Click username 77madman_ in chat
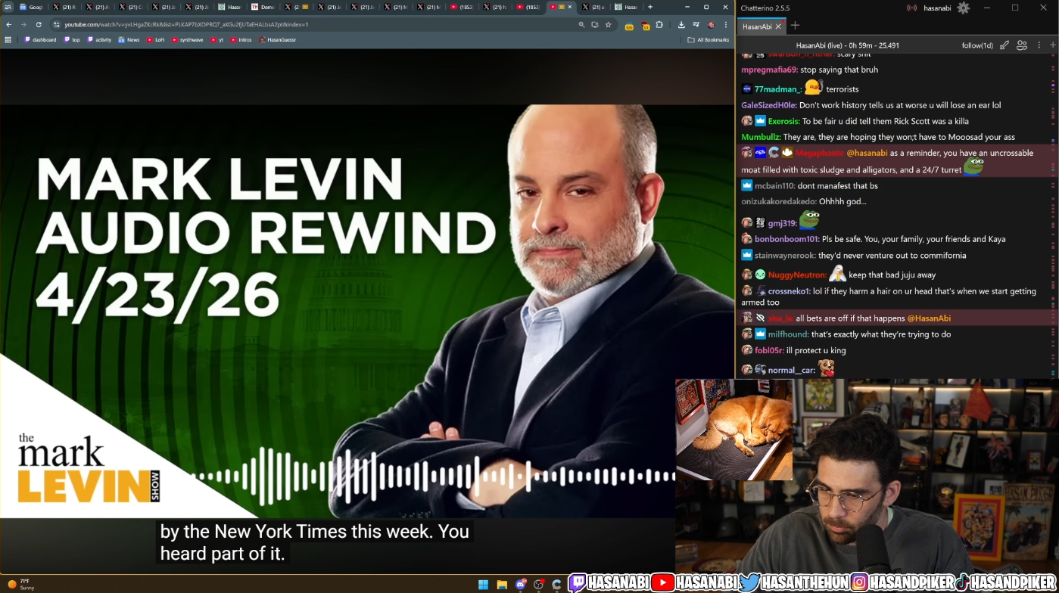 tap(777, 89)
